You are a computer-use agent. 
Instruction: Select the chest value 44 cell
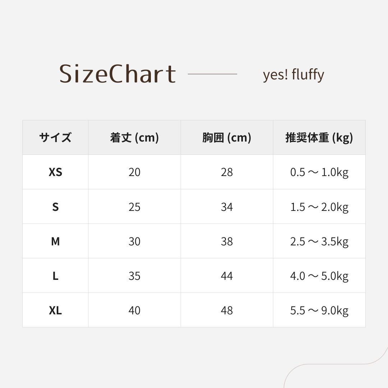(227, 276)
